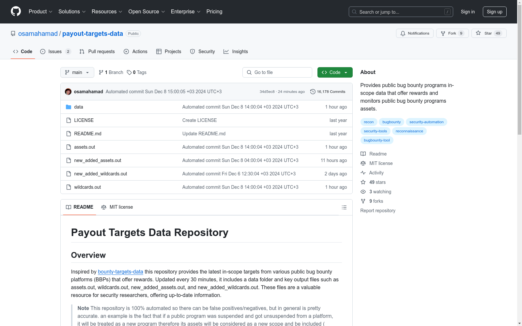Open the bounty-targets-data link in README
The width and height of the screenshot is (522, 326).
[x=120, y=272]
